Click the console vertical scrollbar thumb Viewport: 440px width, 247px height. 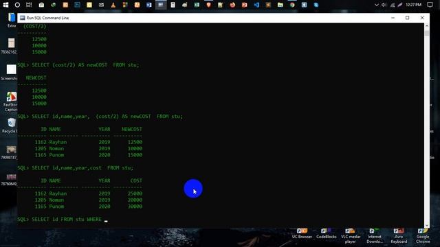tap(427, 34)
